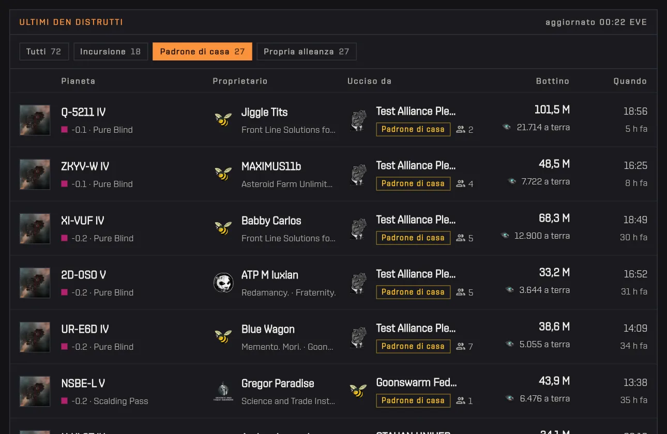This screenshot has width=667, height=434.
Task: Click the dropped loot icon beside 21.714 a terra
Action: 507,127
